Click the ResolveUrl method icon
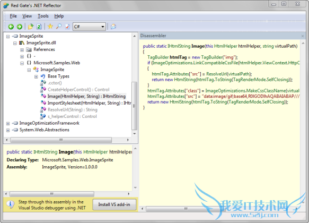Viewport: 309px width, 223px height. click(x=43, y=110)
